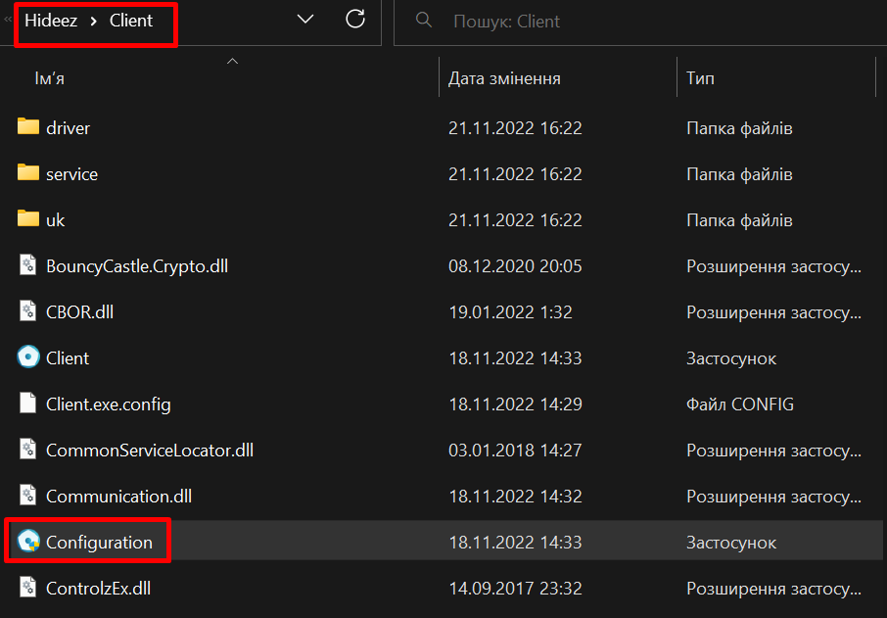Click the uk folder icon
This screenshot has width=887, height=618.
(x=25, y=219)
